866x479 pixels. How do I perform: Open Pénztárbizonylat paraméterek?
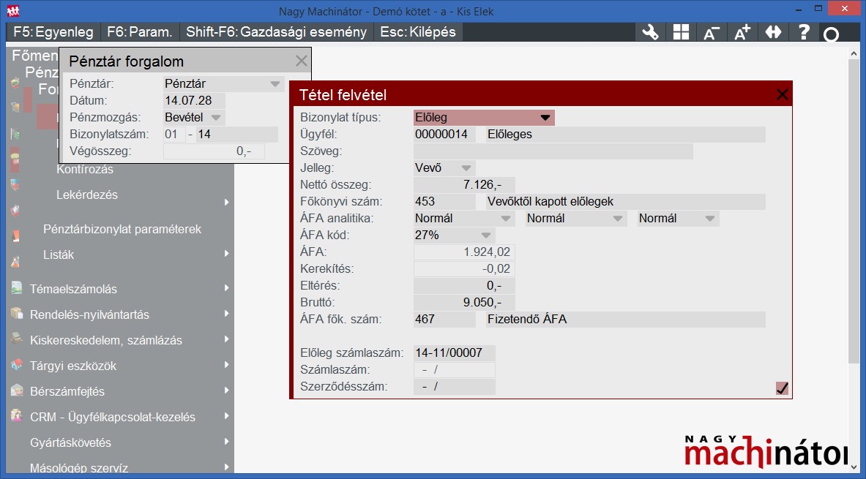(x=122, y=229)
